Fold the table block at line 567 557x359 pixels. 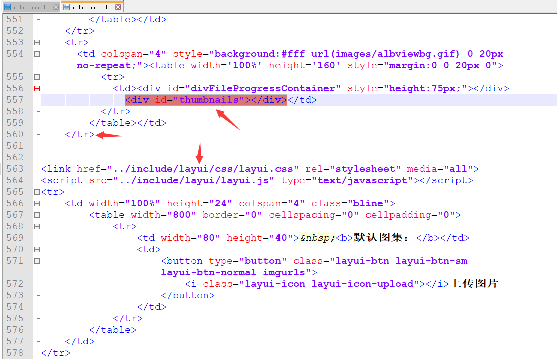[37, 215]
